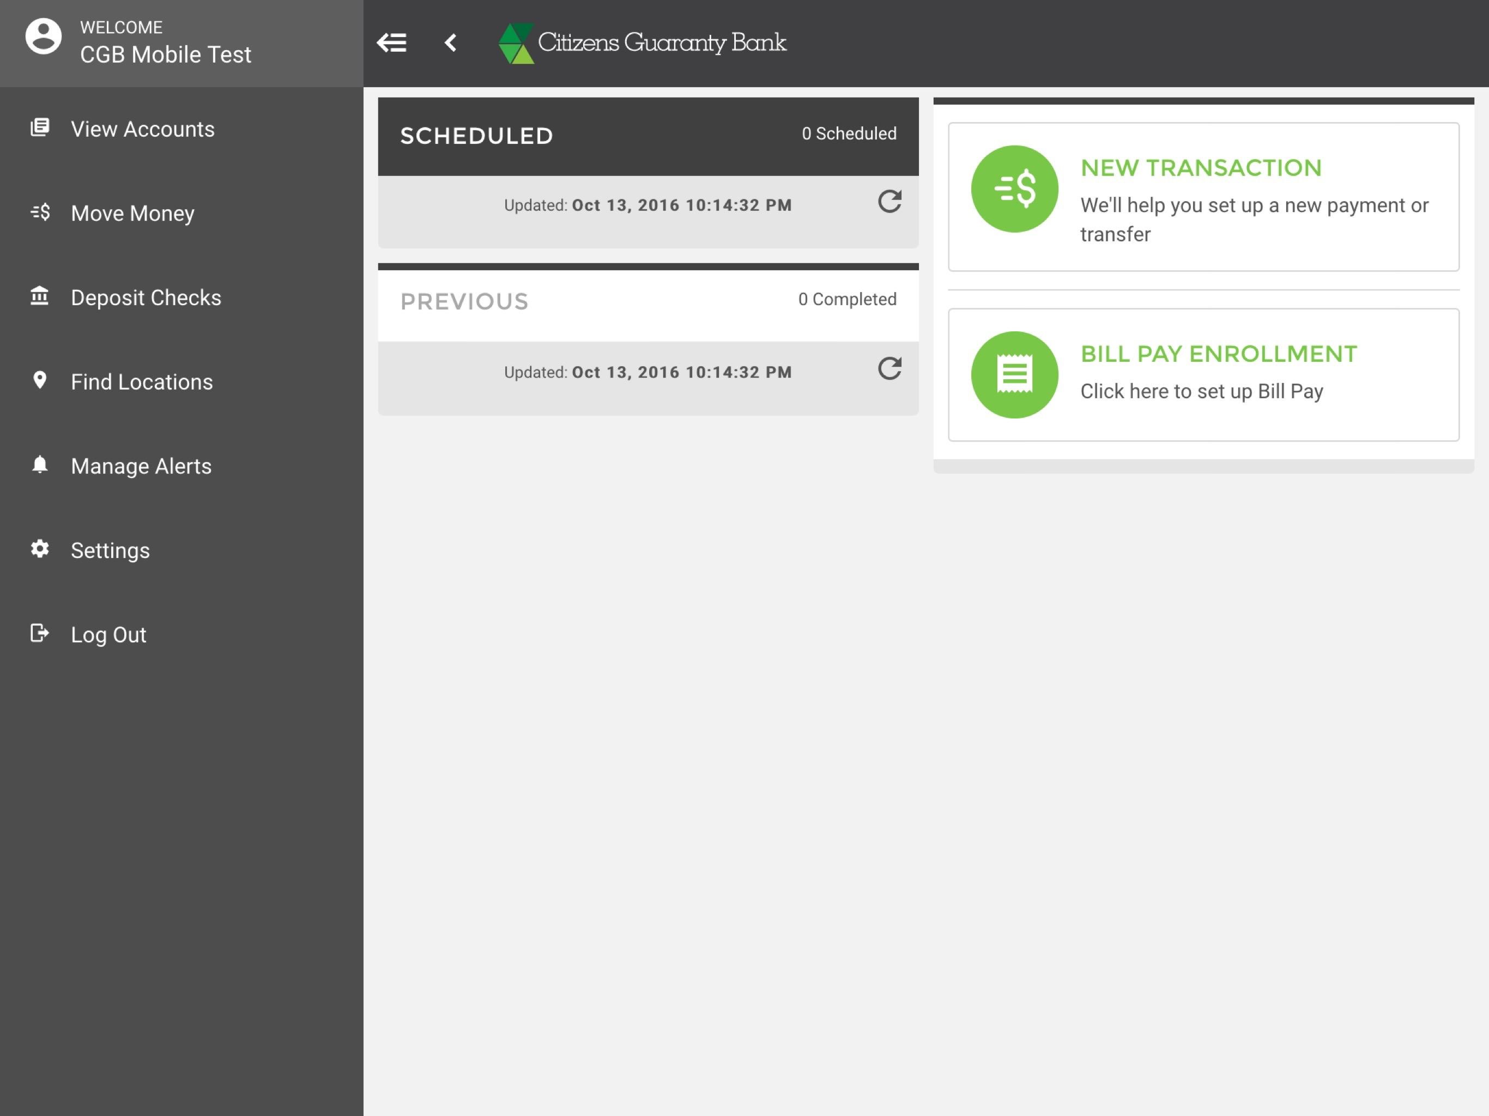Open Bill Pay Enrollment
1489x1116 pixels.
tap(1203, 375)
